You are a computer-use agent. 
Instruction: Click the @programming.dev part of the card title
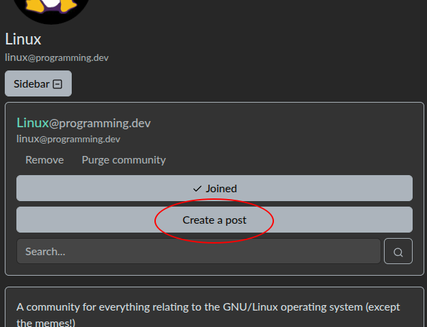[100, 123]
